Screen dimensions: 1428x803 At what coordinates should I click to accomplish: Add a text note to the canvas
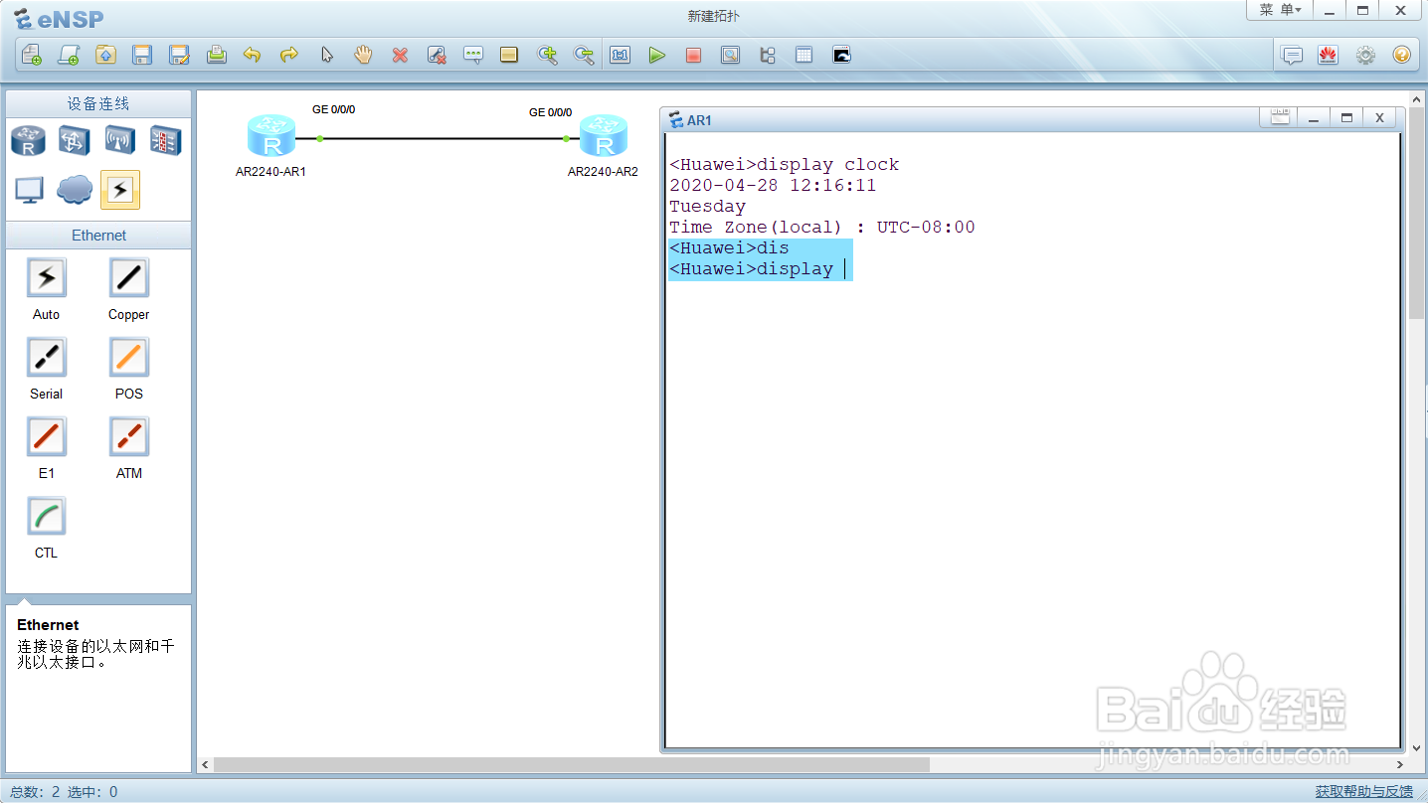(x=473, y=55)
